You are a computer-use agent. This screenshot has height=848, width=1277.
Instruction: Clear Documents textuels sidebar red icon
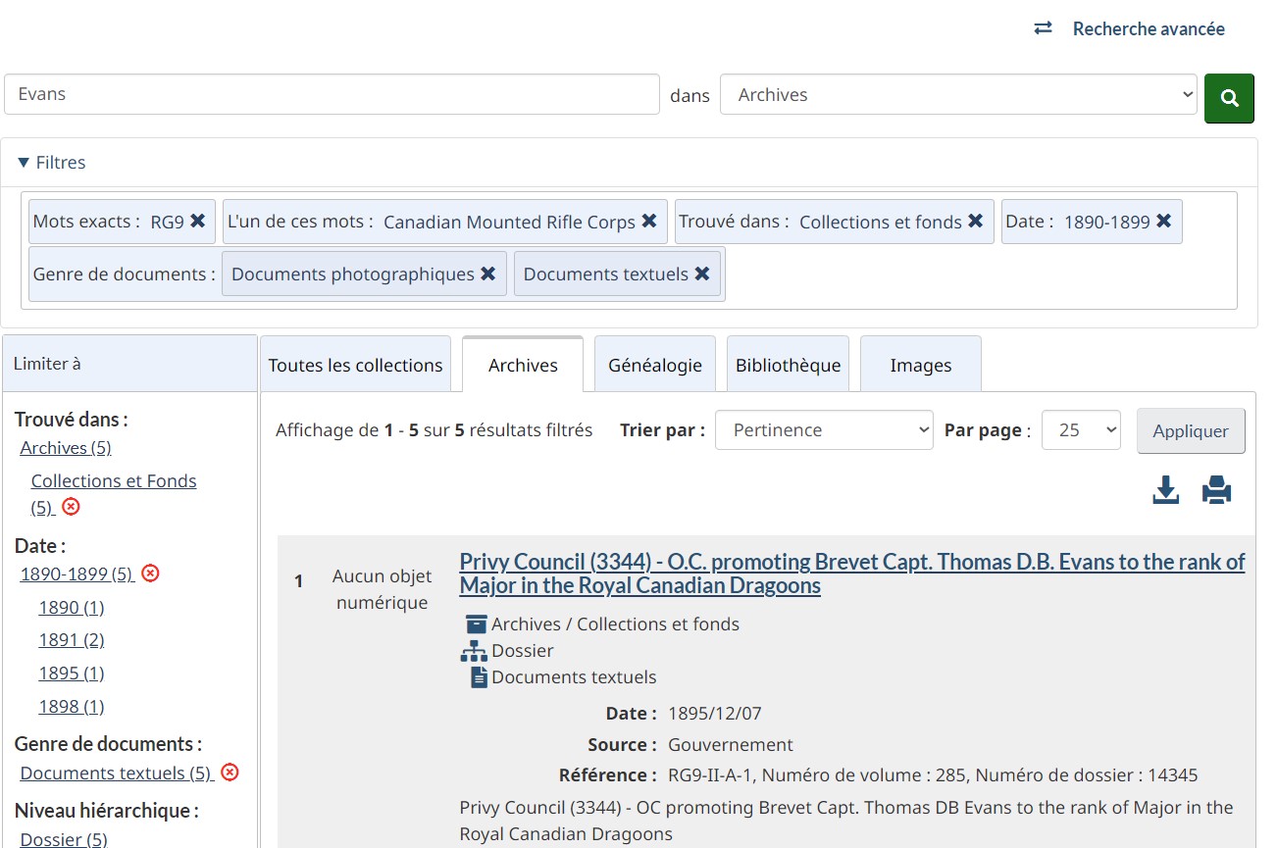point(230,773)
